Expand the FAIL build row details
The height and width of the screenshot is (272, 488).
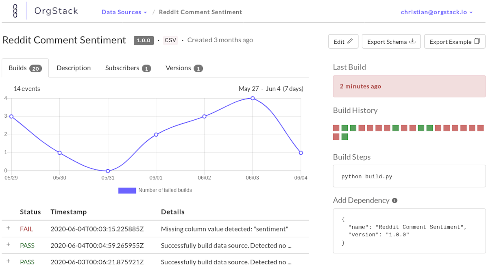9,229
